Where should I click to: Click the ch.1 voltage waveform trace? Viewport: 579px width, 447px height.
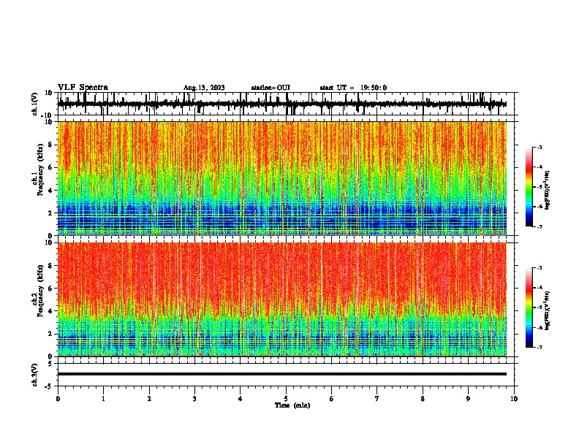tap(281, 104)
